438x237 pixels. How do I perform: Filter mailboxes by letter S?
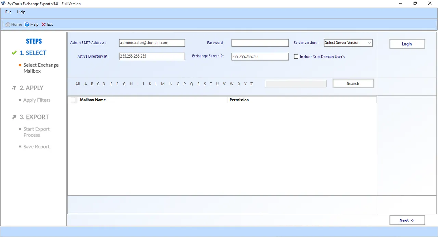[x=205, y=84]
